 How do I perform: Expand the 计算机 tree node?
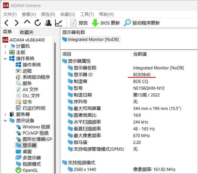5,46
